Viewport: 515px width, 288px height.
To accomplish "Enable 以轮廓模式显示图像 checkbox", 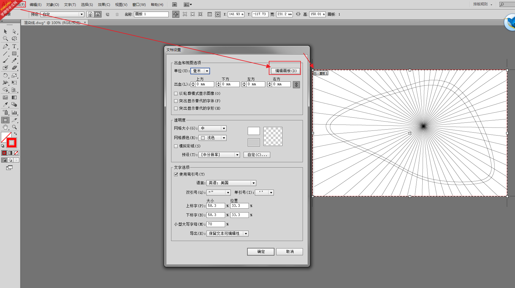I will (176, 94).
